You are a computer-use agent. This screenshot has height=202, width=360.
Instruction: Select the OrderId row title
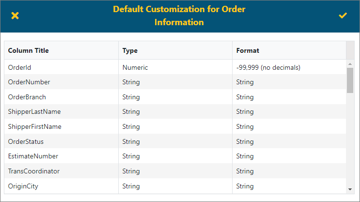point(19,67)
